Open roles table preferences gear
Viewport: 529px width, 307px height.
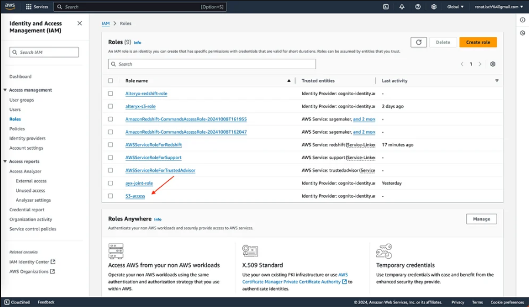click(493, 64)
